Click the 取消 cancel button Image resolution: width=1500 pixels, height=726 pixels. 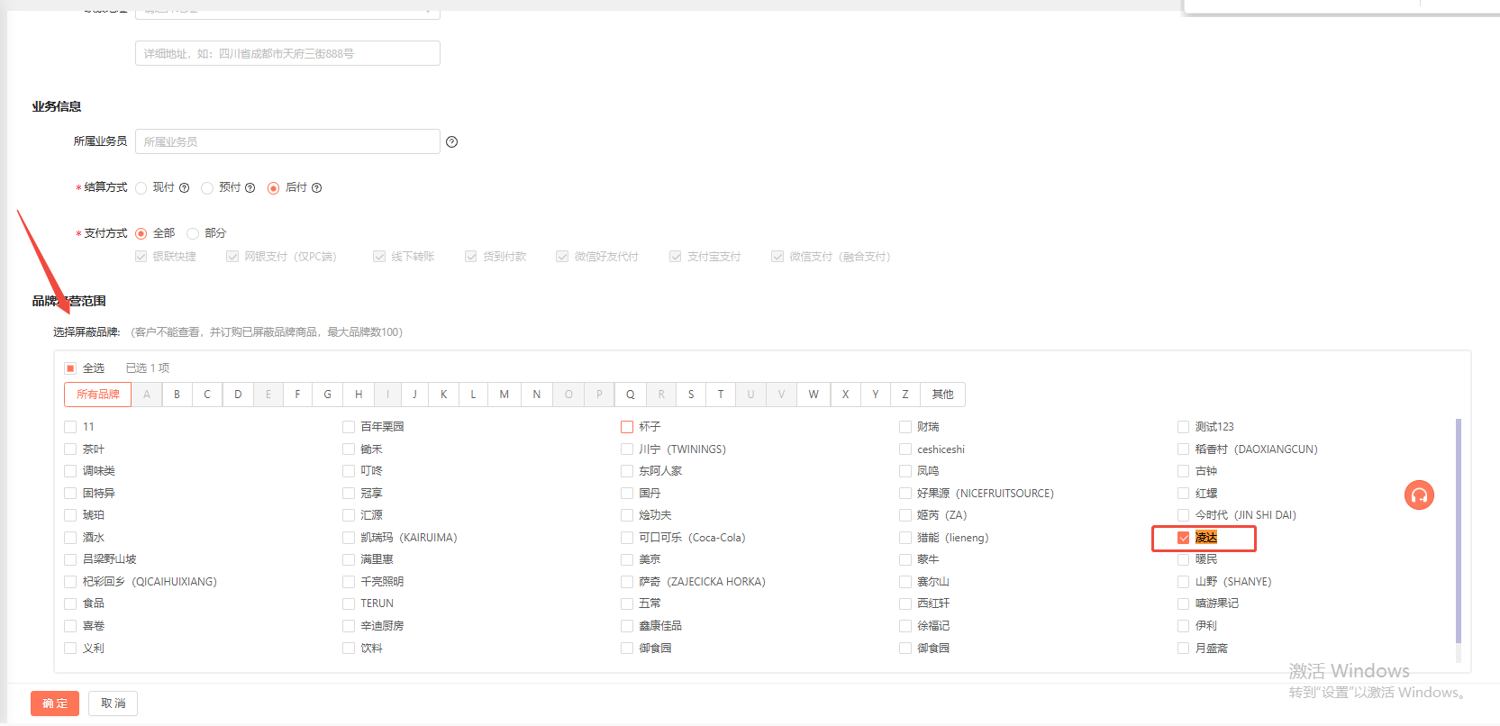click(x=114, y=703)
